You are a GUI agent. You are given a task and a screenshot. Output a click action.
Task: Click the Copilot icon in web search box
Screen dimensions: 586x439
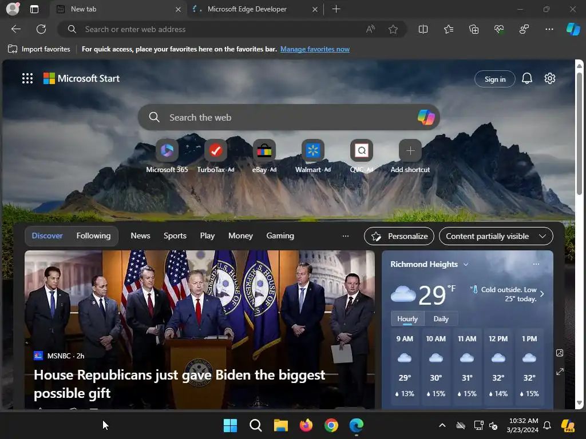click(426, 117)
